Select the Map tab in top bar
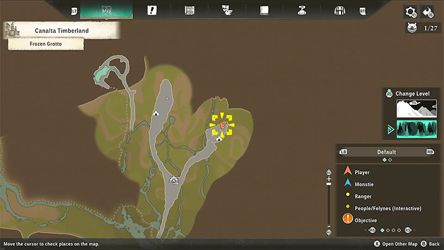 (x=106, y=10)
